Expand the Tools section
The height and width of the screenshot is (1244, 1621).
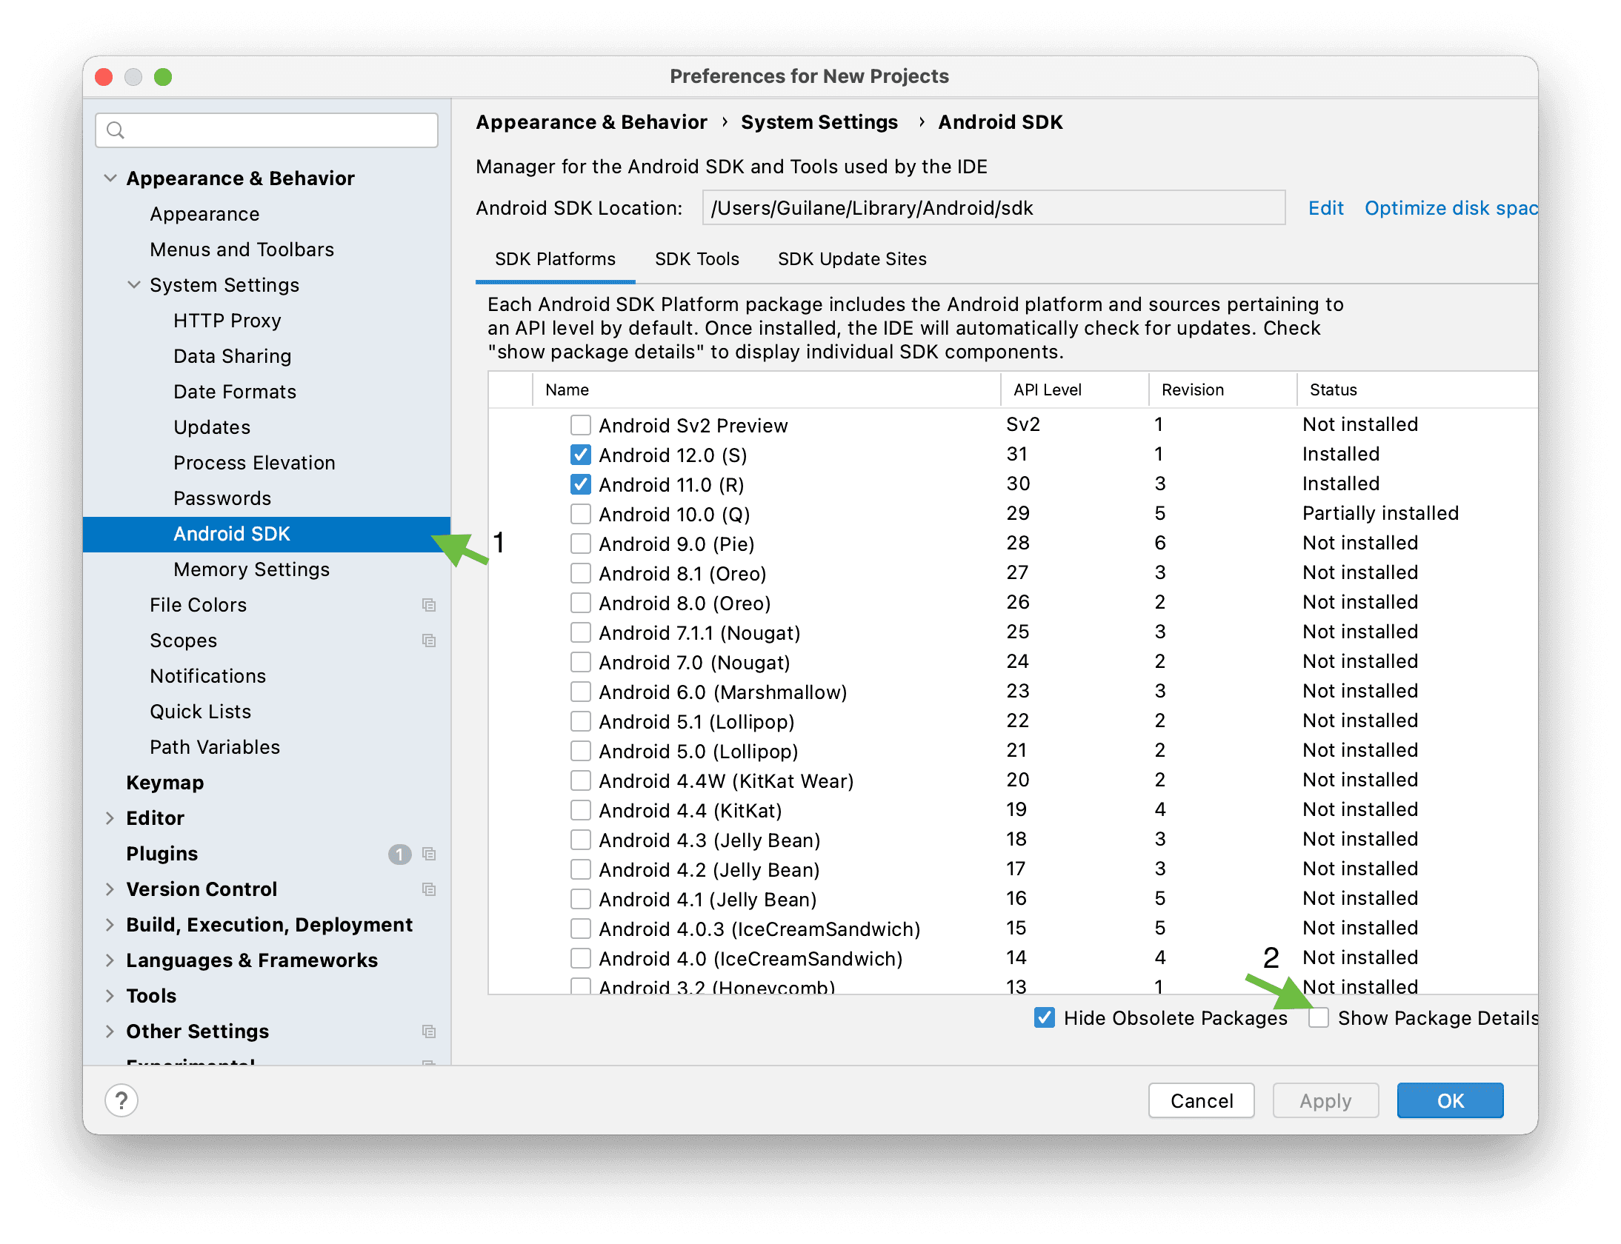tap(110, 996)
